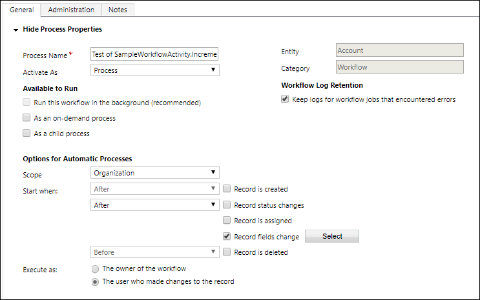The height and width of the screenshot is (300, 480).
Task: Click the Process Name text field
Action: tap(155, 55)
